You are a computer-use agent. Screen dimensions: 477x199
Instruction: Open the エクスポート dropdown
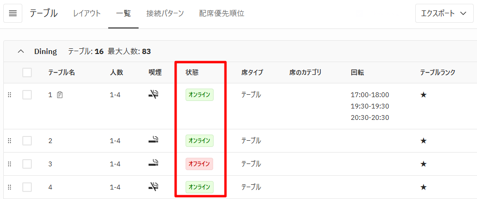[x=444, y=13]
